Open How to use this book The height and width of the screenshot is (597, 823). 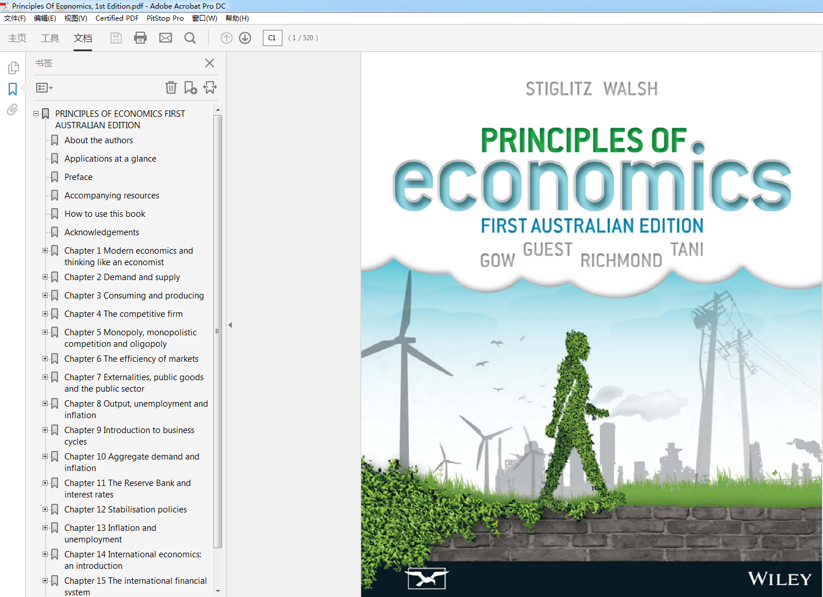pyautogui.click(x=105, y=214)
